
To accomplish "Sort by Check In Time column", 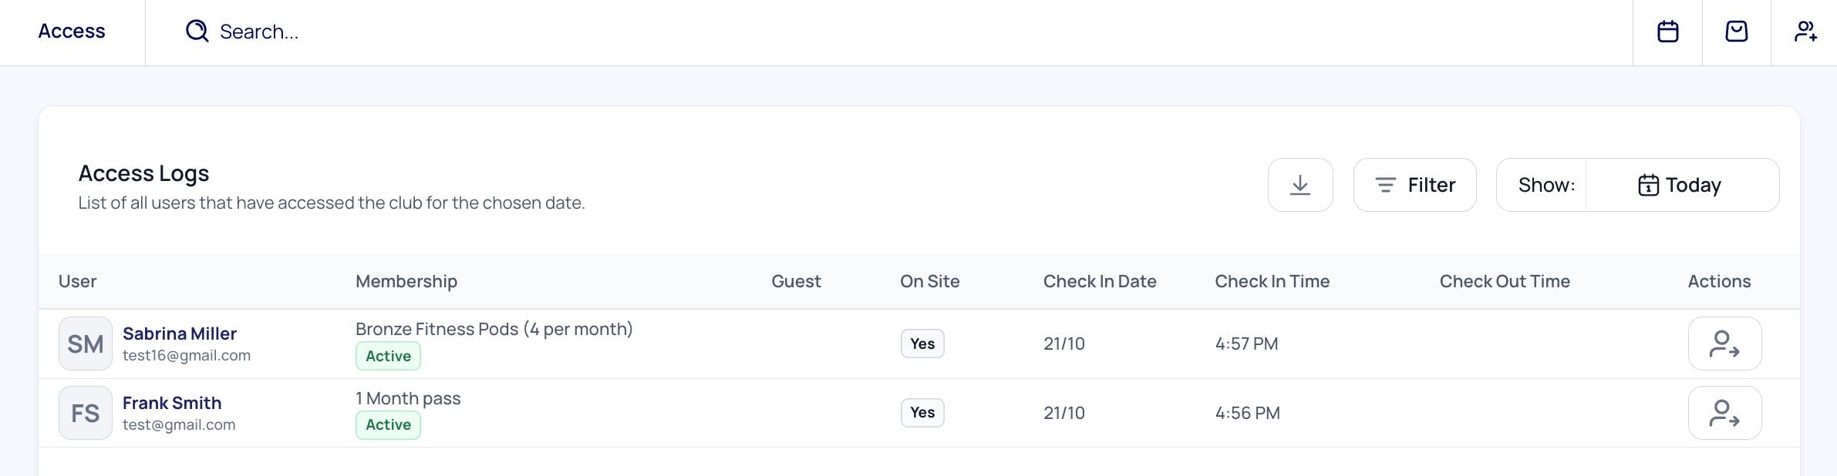I will point(1272,281).
